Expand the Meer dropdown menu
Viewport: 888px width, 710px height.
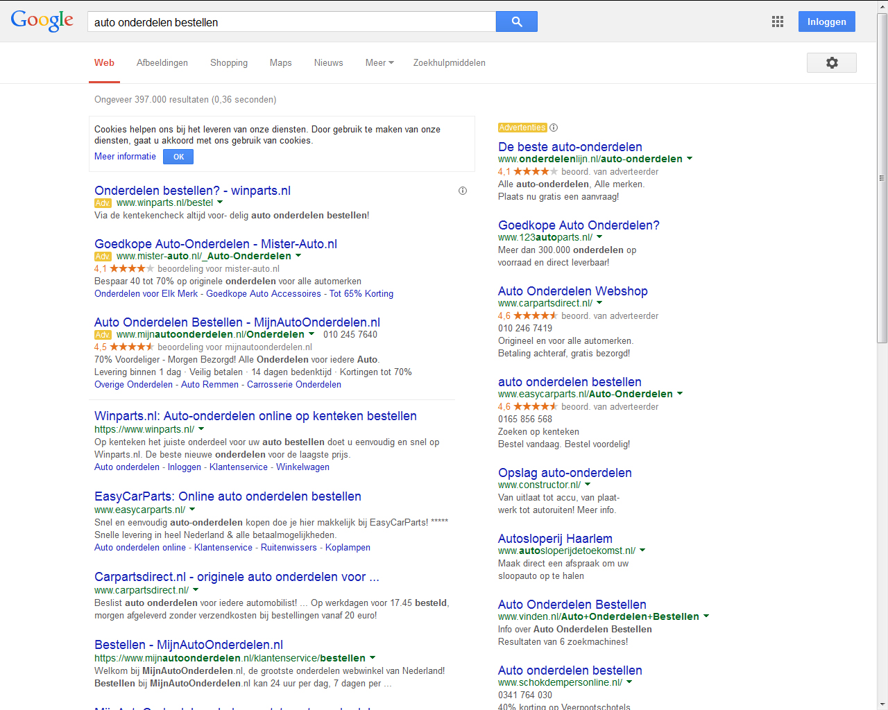pos(379,62)
